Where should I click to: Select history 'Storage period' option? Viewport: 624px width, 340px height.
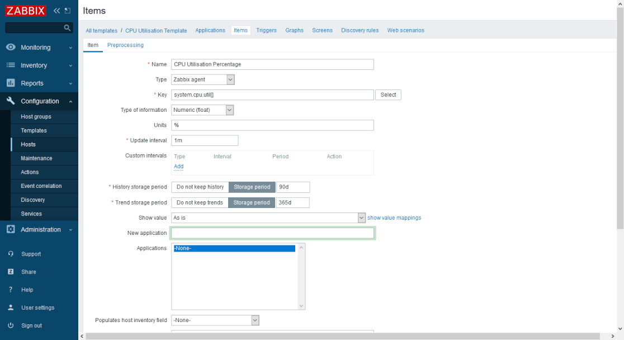[252, 187]
